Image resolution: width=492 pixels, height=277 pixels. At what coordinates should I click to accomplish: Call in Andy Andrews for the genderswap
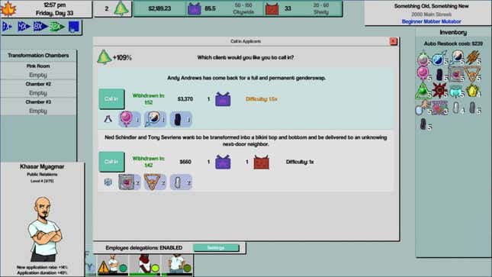111,99
